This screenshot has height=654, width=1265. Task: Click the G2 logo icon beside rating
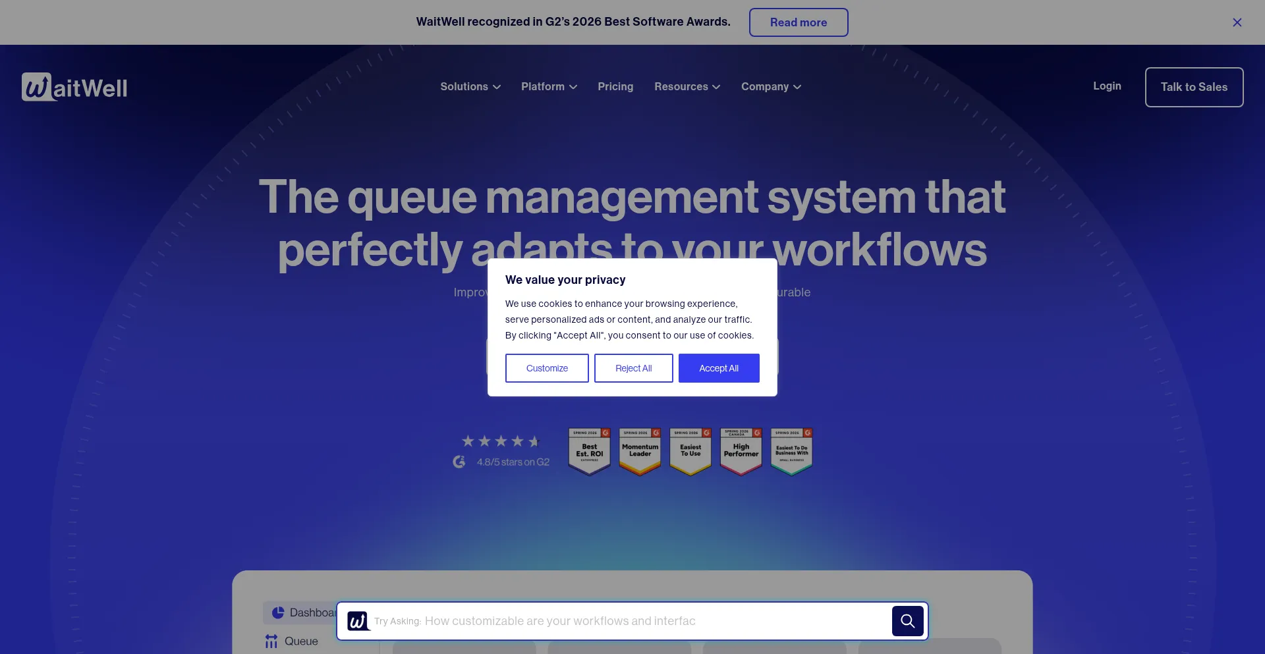[x=459, y=462]
